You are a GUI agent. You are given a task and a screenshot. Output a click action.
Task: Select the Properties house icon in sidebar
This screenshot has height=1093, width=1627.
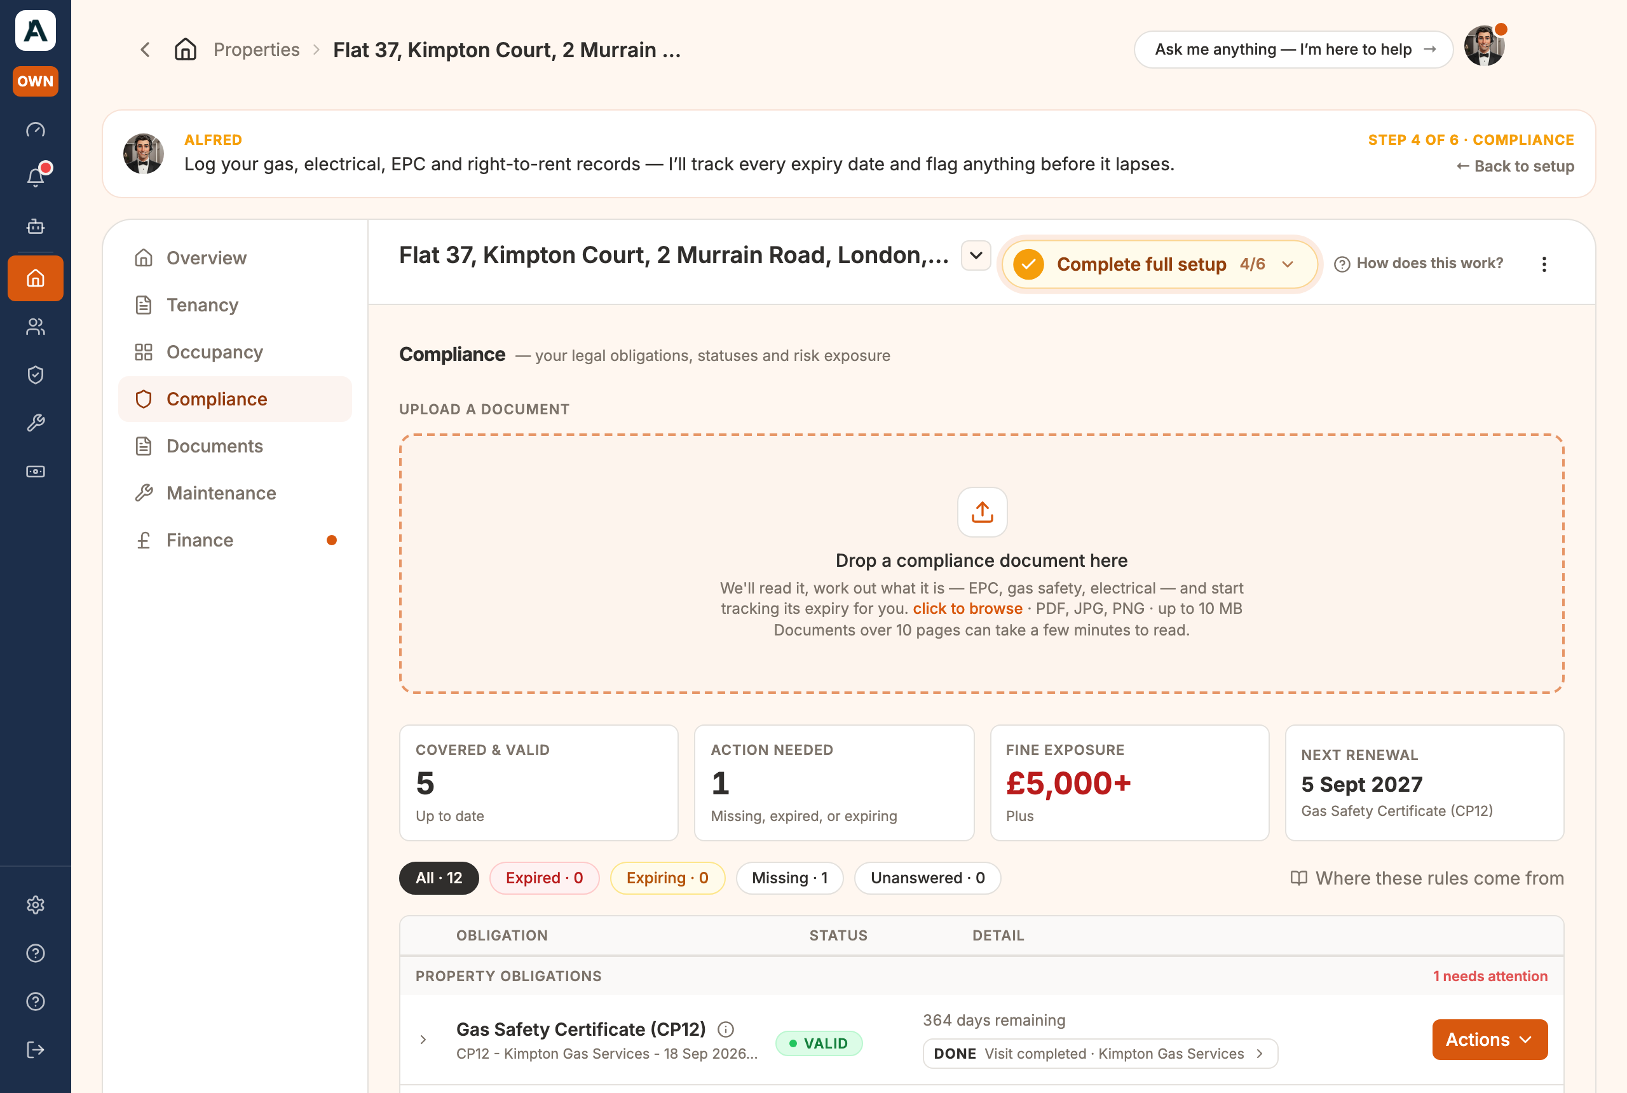point(36,278)
